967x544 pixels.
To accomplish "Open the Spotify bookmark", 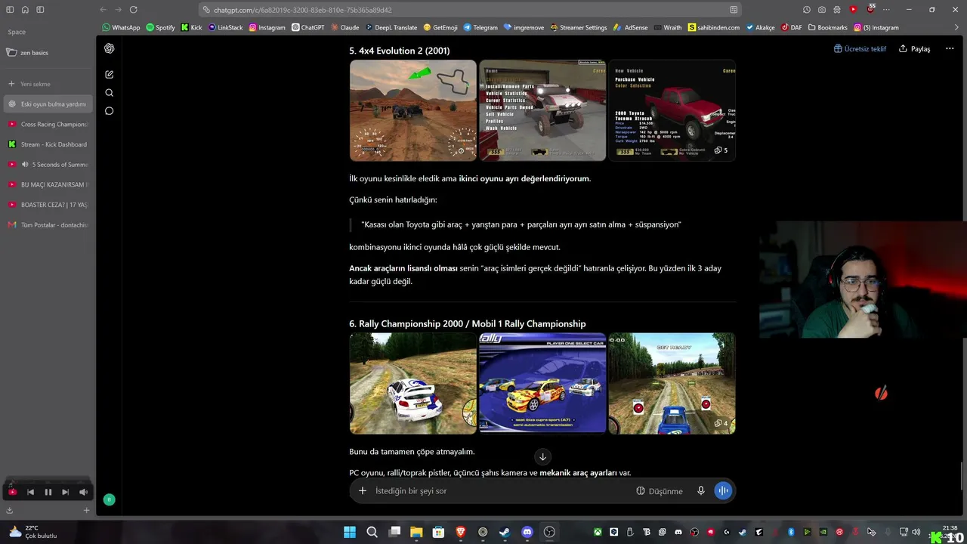I will pyautogui.click(x=160, y=27).
